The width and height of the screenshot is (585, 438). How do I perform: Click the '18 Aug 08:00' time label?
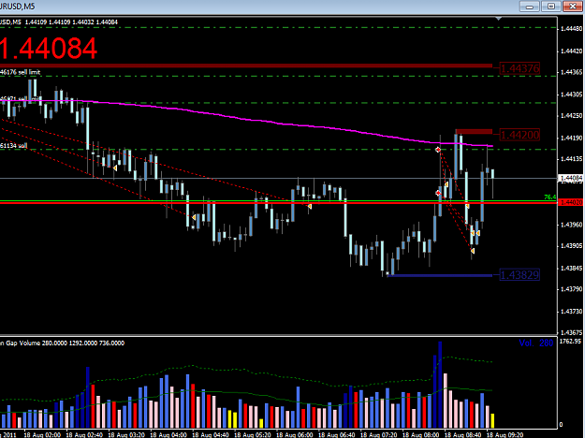point(420,434)
